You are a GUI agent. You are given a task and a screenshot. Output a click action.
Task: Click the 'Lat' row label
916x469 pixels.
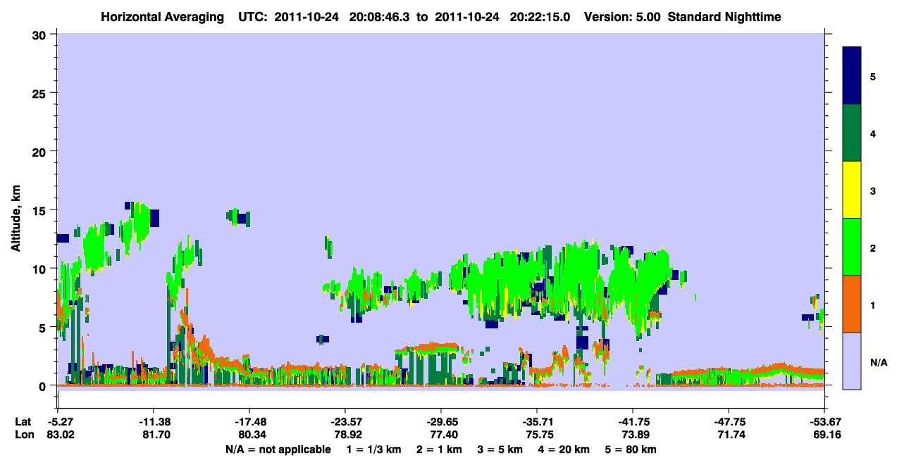pos(23,422)
